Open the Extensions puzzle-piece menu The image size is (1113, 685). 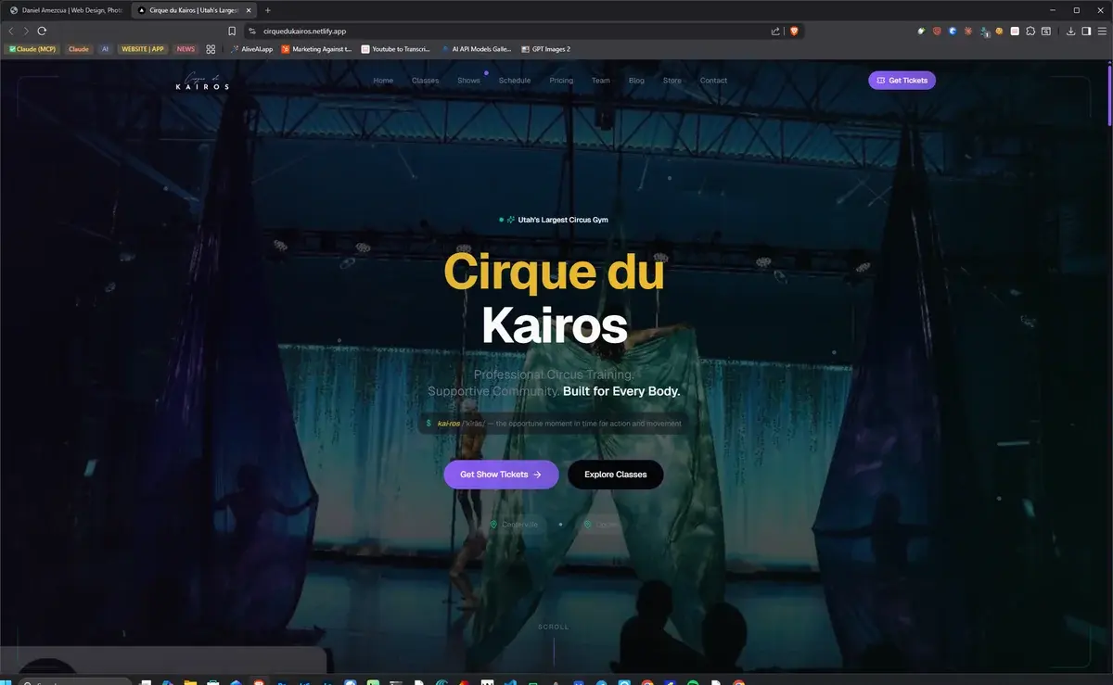coord(1030,31)
